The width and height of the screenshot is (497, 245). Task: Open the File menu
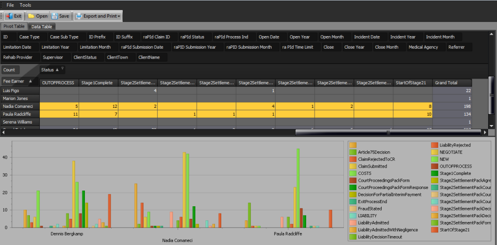(x=10, y=5)
